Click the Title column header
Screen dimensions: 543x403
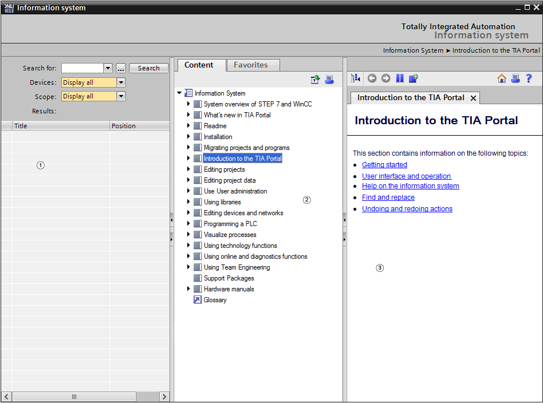tap(61, 126)
